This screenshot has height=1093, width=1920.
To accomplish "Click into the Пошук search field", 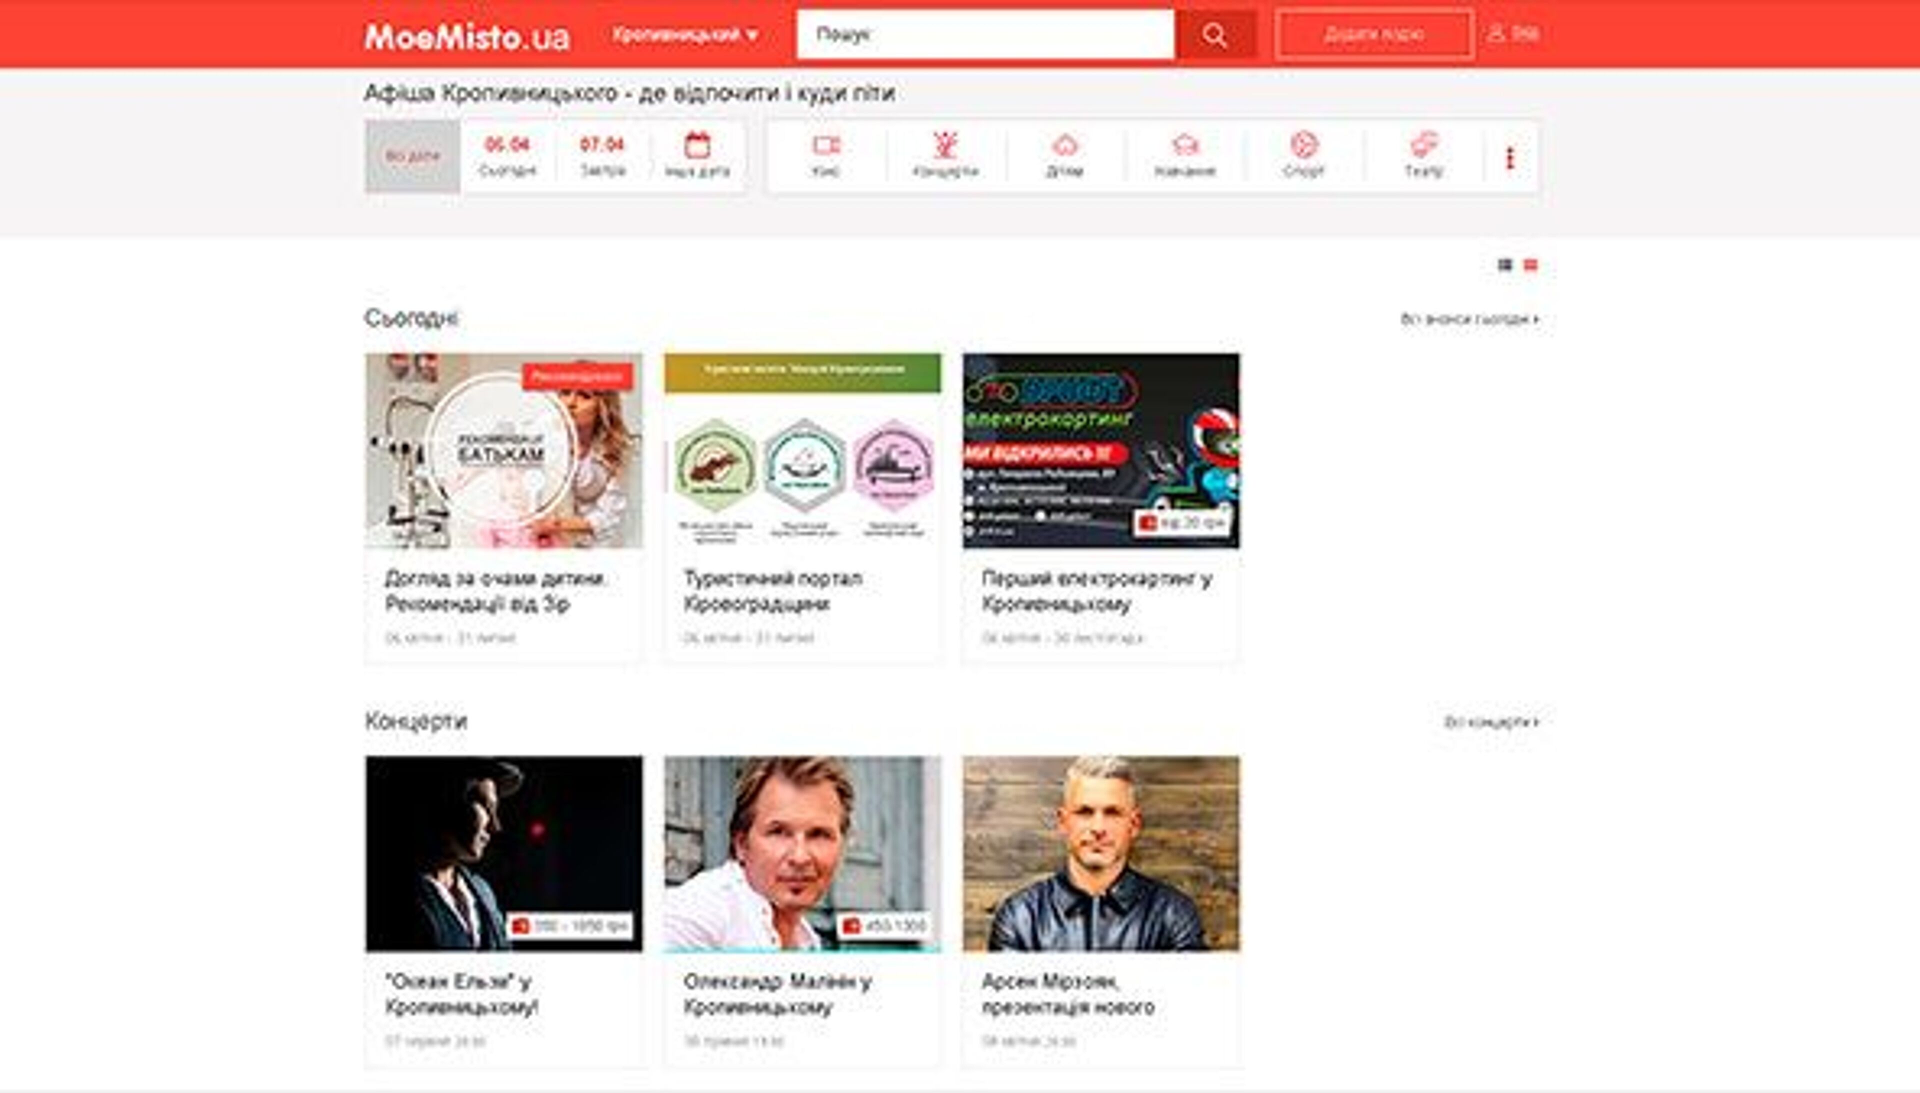I will [x=985, y=34].
